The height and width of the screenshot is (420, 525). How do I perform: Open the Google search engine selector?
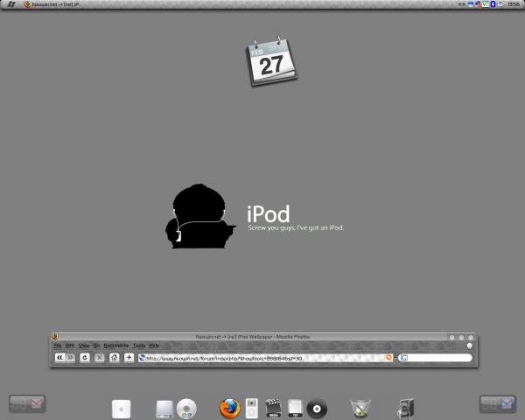click(x=403, y=358)
